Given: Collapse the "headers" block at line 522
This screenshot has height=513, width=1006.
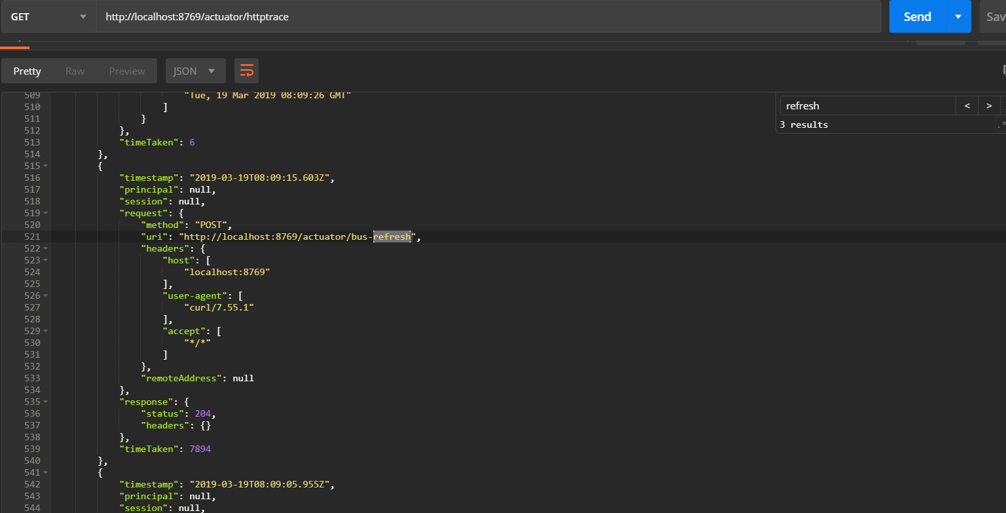Looking at the screenshot, I should click(46, 248).
